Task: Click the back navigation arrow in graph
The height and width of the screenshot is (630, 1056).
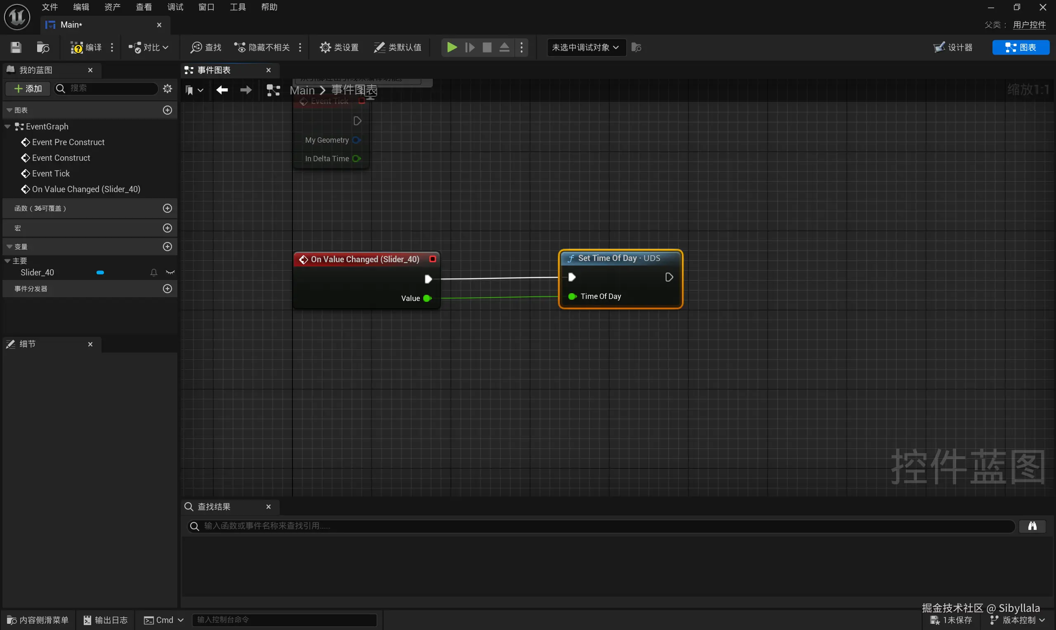Action: click(222, 90)
